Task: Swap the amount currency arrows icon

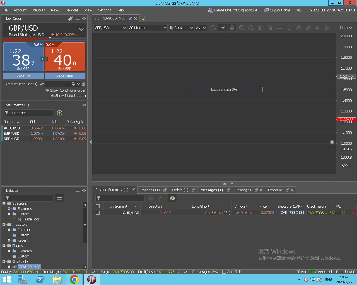Action: (x=42, y=84)
